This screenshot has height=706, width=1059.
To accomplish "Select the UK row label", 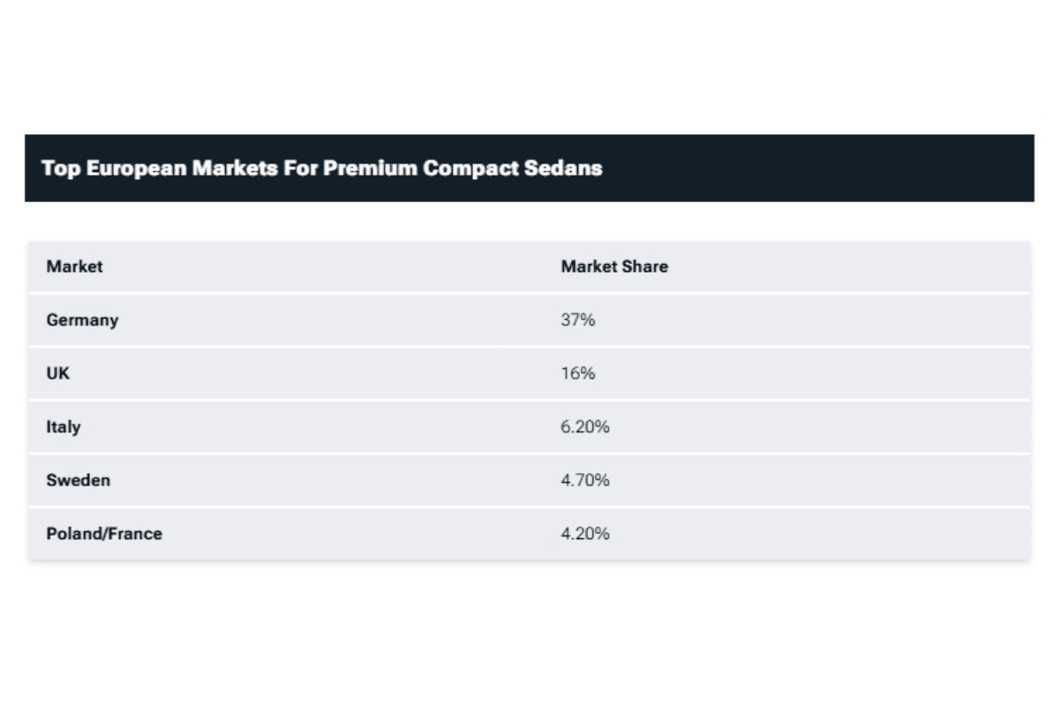I will (58, 373).
